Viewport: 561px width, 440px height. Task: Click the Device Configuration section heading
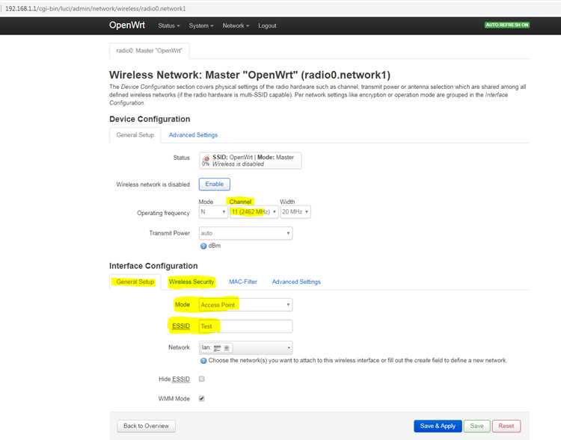click(150, 119)
